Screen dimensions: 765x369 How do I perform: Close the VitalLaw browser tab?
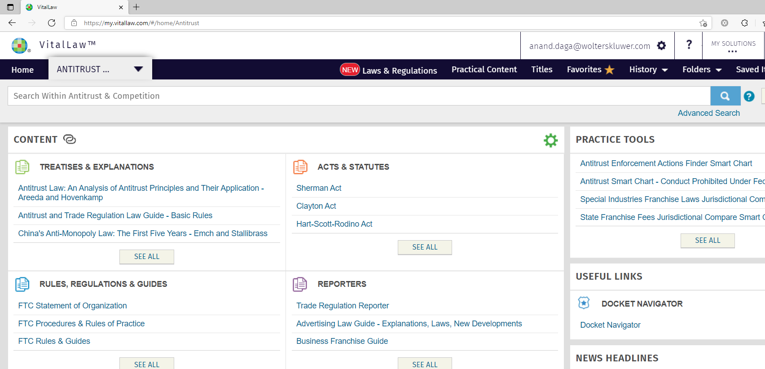121,7
